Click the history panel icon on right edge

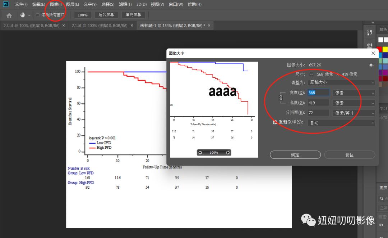point(370,32)
